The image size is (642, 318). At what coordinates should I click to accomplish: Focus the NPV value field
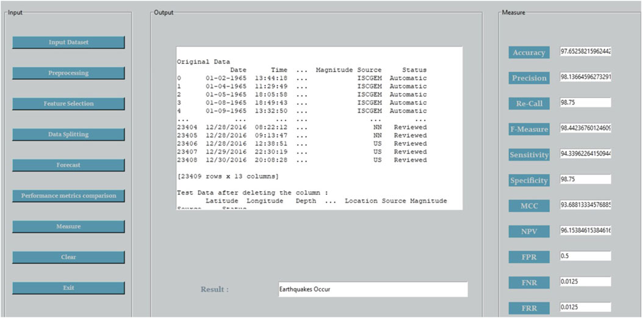pos(585,230)
